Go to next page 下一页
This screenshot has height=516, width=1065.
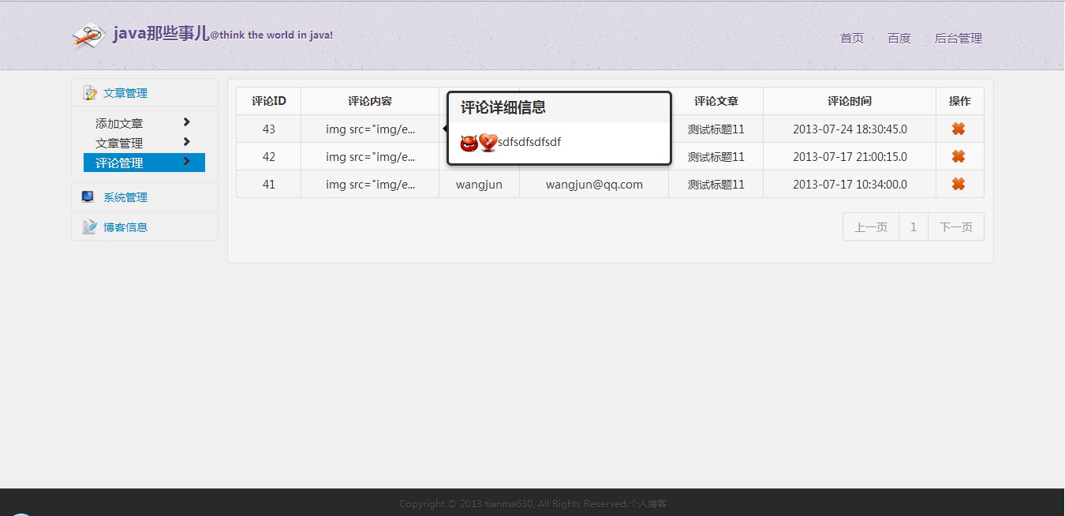click(956, 226)
